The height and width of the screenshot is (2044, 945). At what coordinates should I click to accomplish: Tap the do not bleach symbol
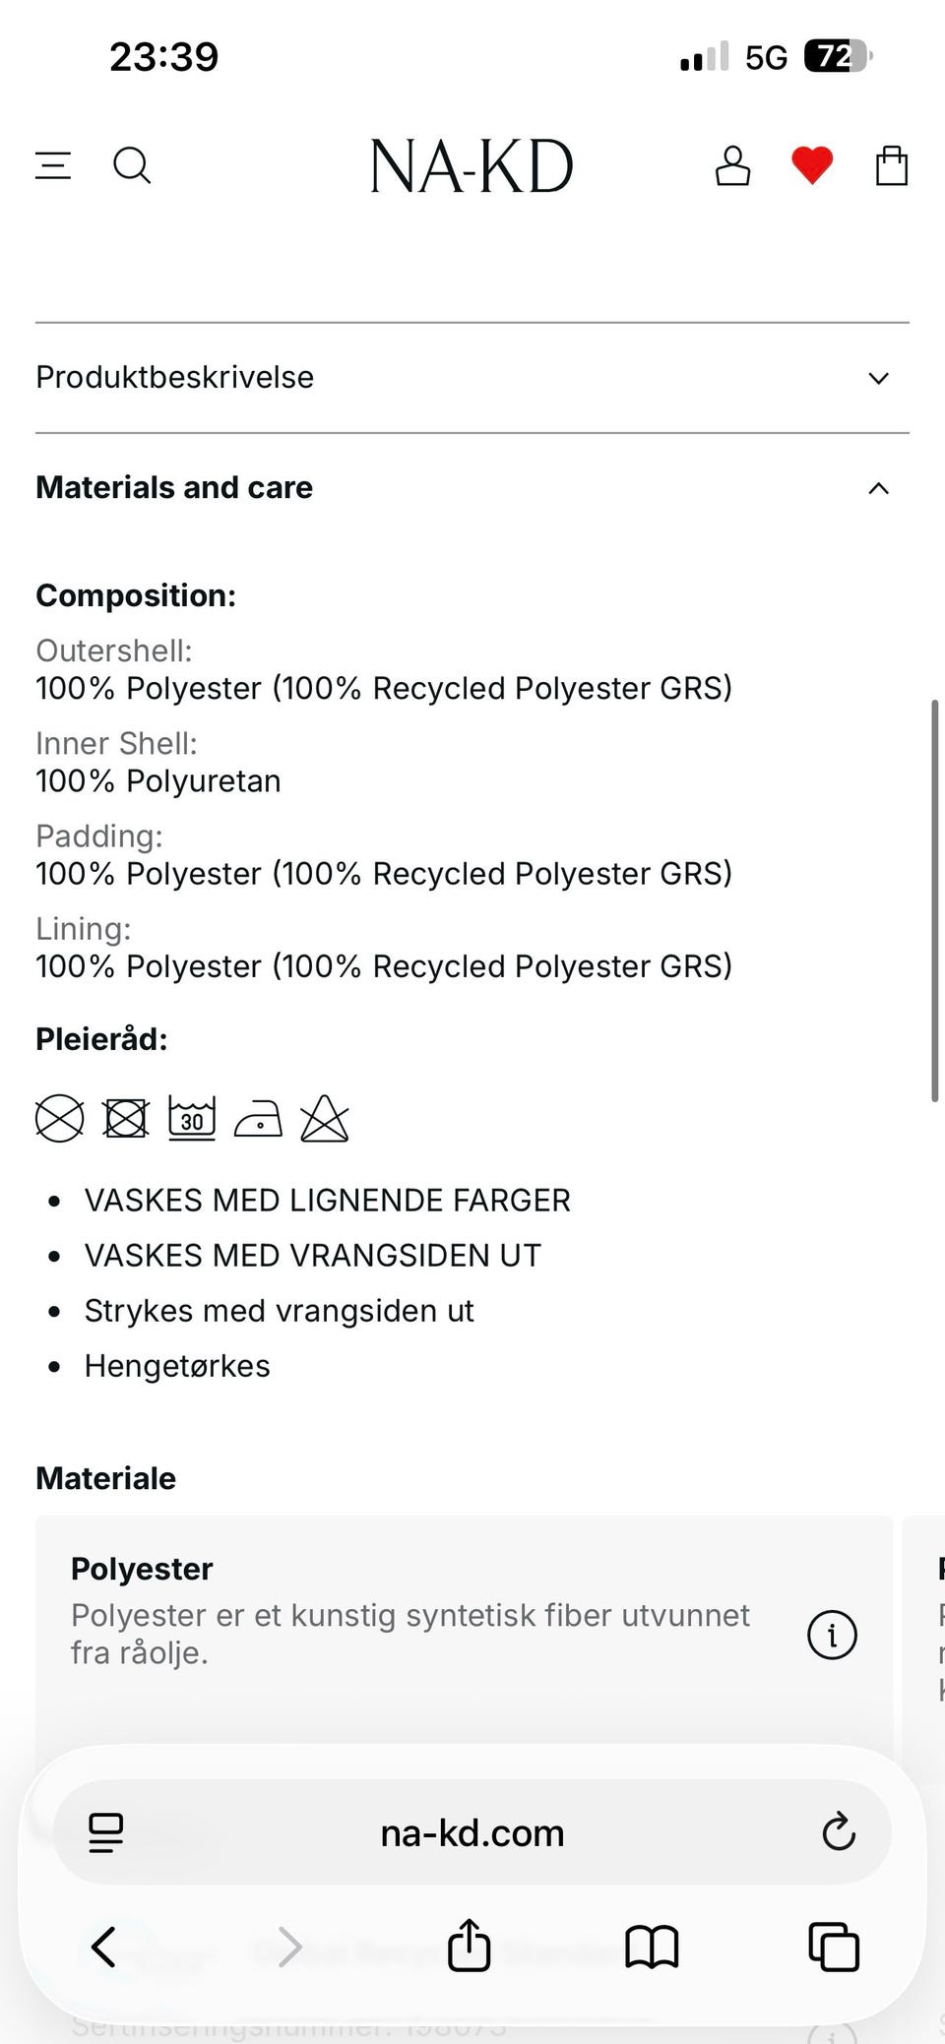[325, 1119]
